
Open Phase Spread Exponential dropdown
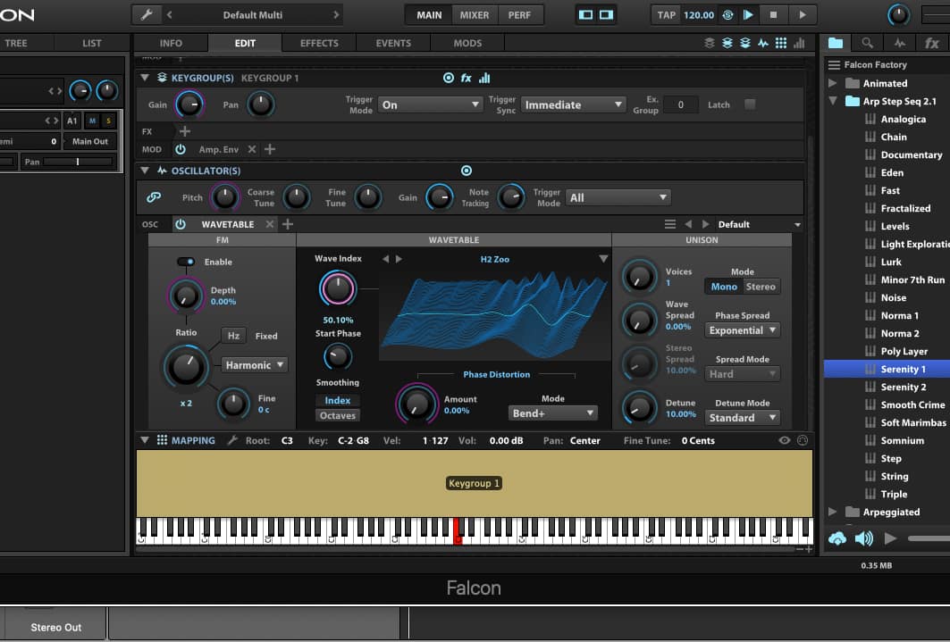742,330
